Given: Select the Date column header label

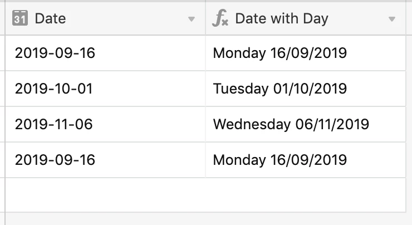Looking at the screenshot, I should point(50,19).
